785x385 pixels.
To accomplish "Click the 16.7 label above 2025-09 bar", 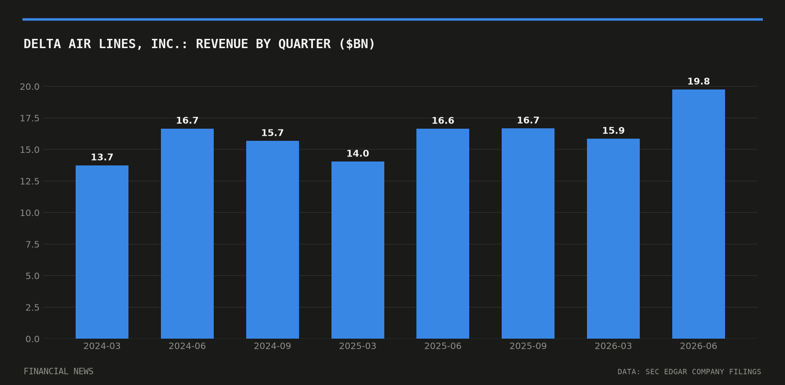I will pyautogui.click(x=528, y=120).
